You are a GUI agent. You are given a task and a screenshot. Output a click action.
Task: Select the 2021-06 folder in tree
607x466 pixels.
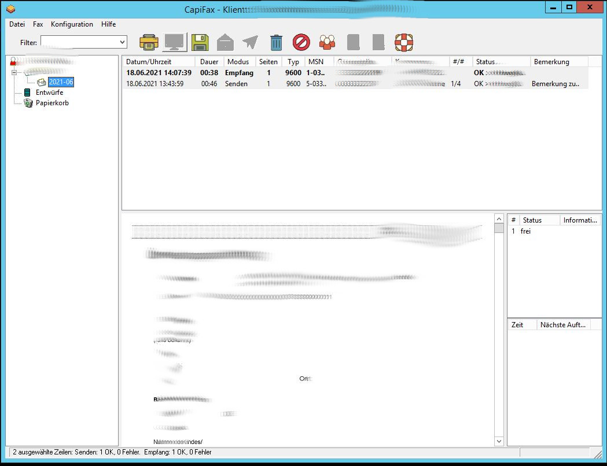coord(61,82)
